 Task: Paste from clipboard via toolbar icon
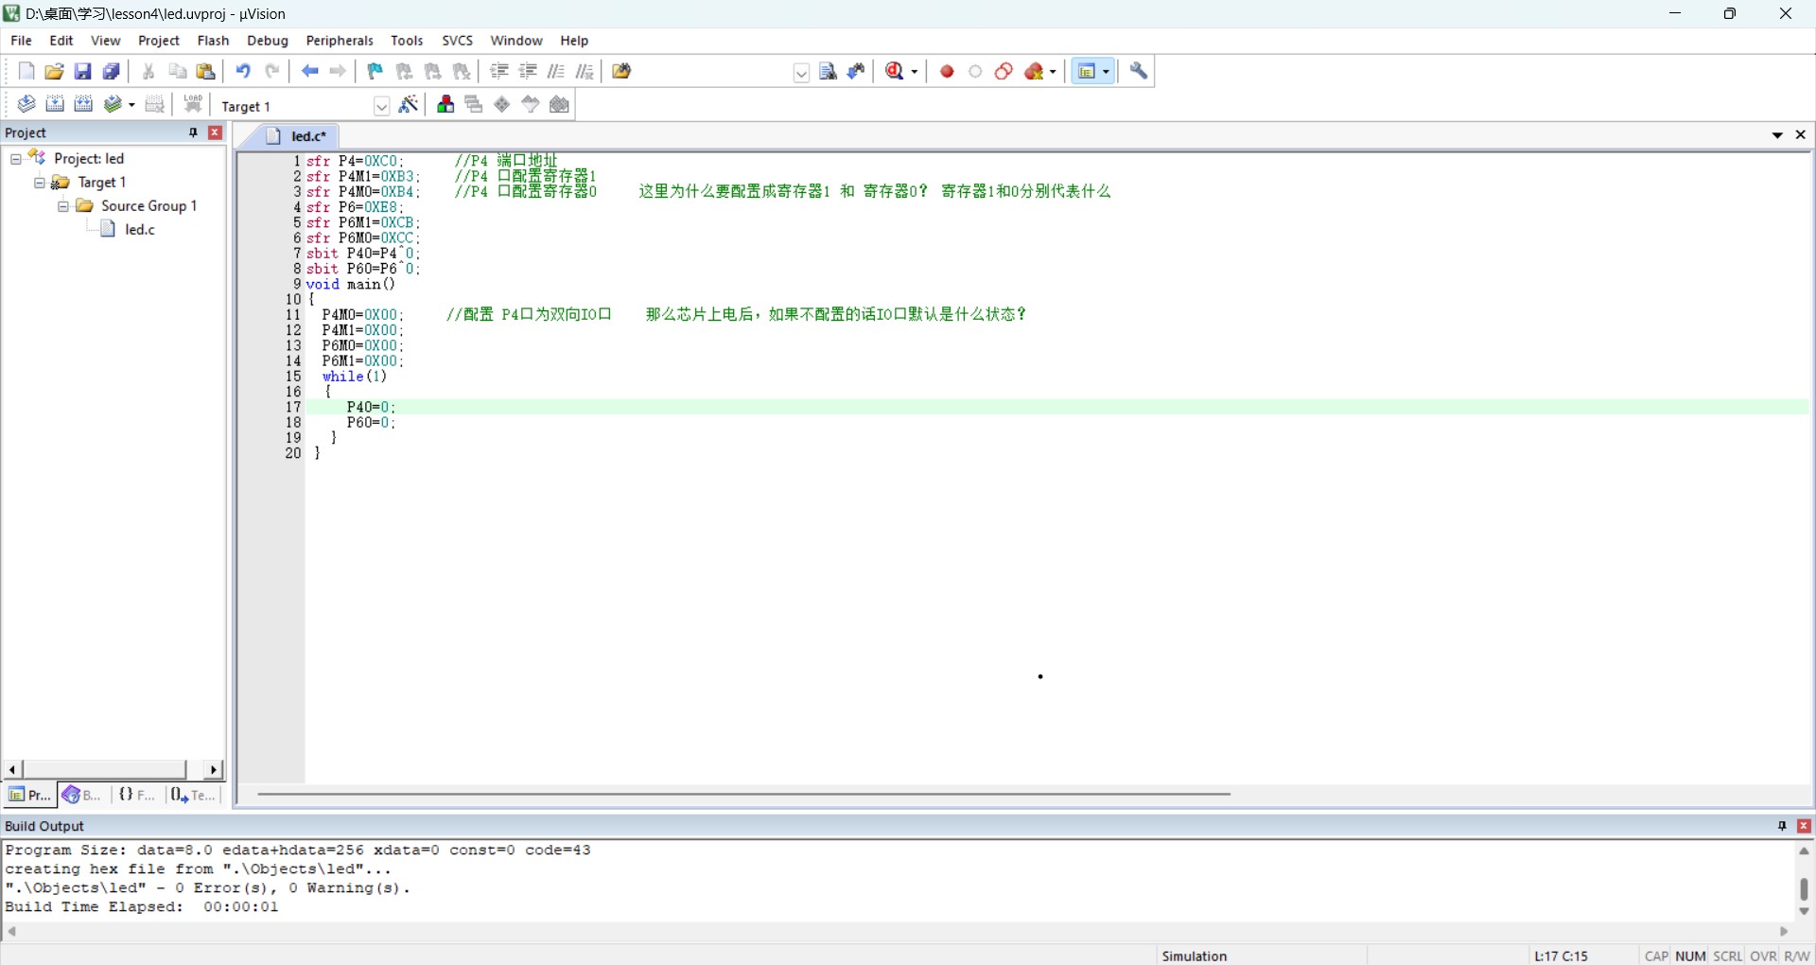pos(205,71)
